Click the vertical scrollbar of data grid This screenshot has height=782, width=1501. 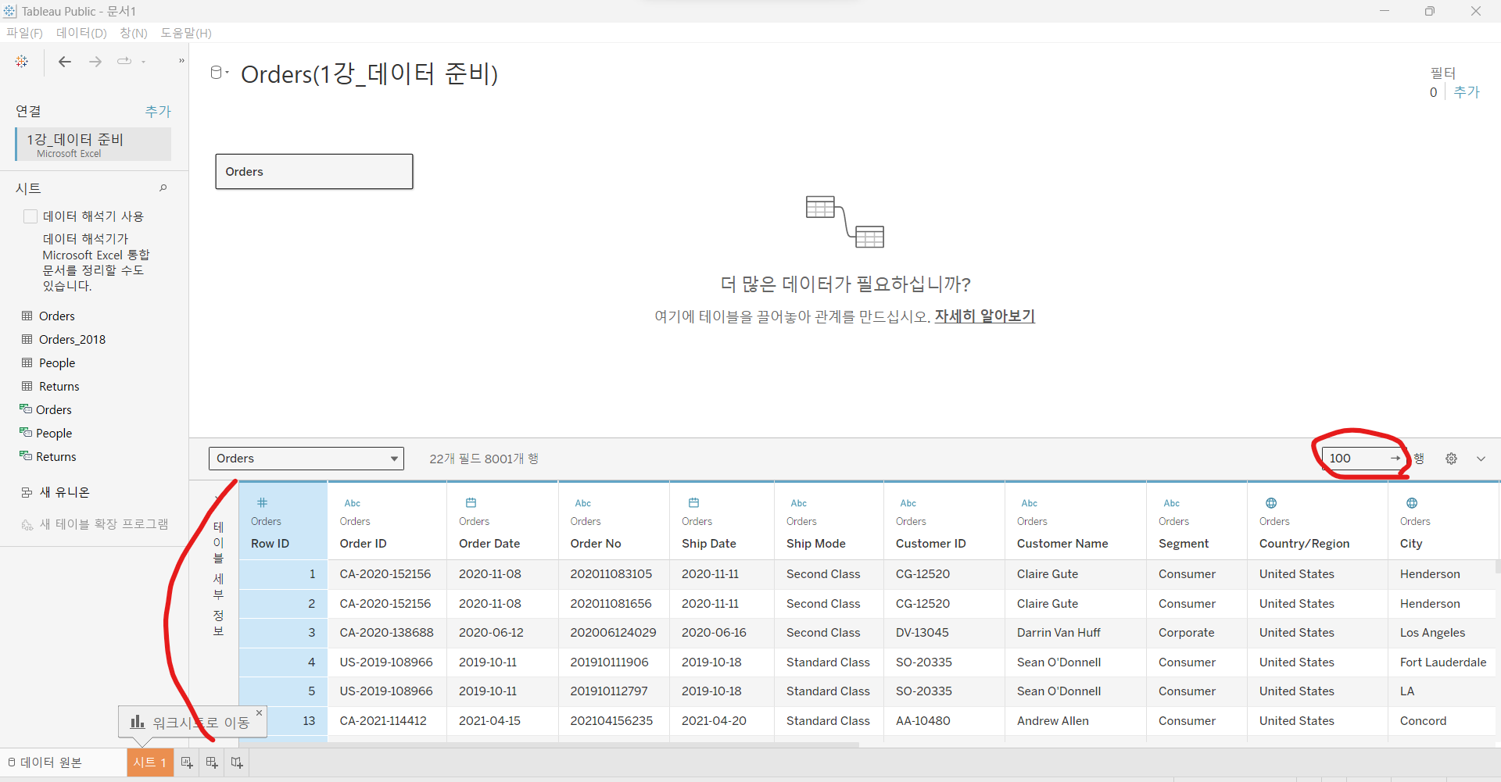[x=1498, y=567]
